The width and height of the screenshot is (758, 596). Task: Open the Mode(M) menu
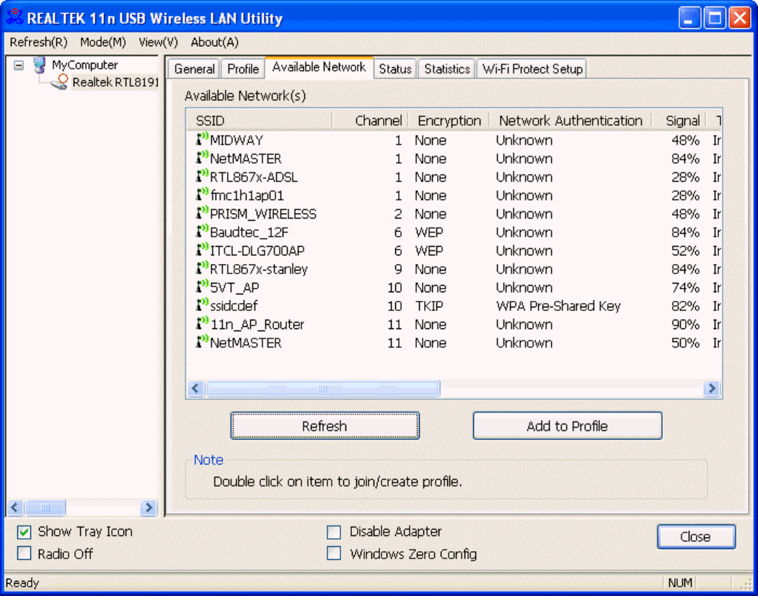[x=103, y=43]
